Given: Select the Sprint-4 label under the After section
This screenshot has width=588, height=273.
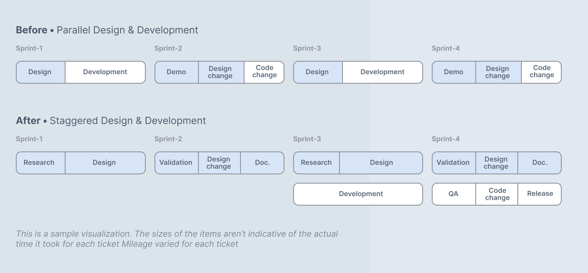Looking at the screenshot, I should 446,139.
